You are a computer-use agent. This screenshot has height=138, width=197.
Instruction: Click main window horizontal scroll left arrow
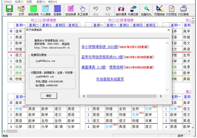(5, 131)
